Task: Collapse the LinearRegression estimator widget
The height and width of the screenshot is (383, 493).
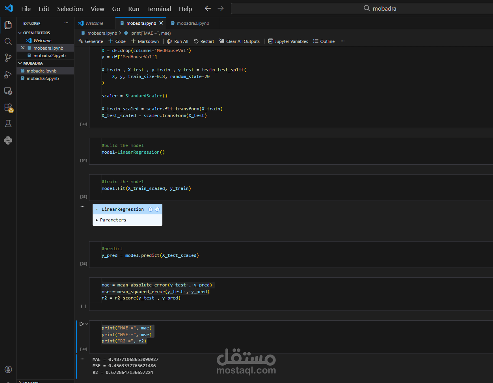Action: coord(97,209)
